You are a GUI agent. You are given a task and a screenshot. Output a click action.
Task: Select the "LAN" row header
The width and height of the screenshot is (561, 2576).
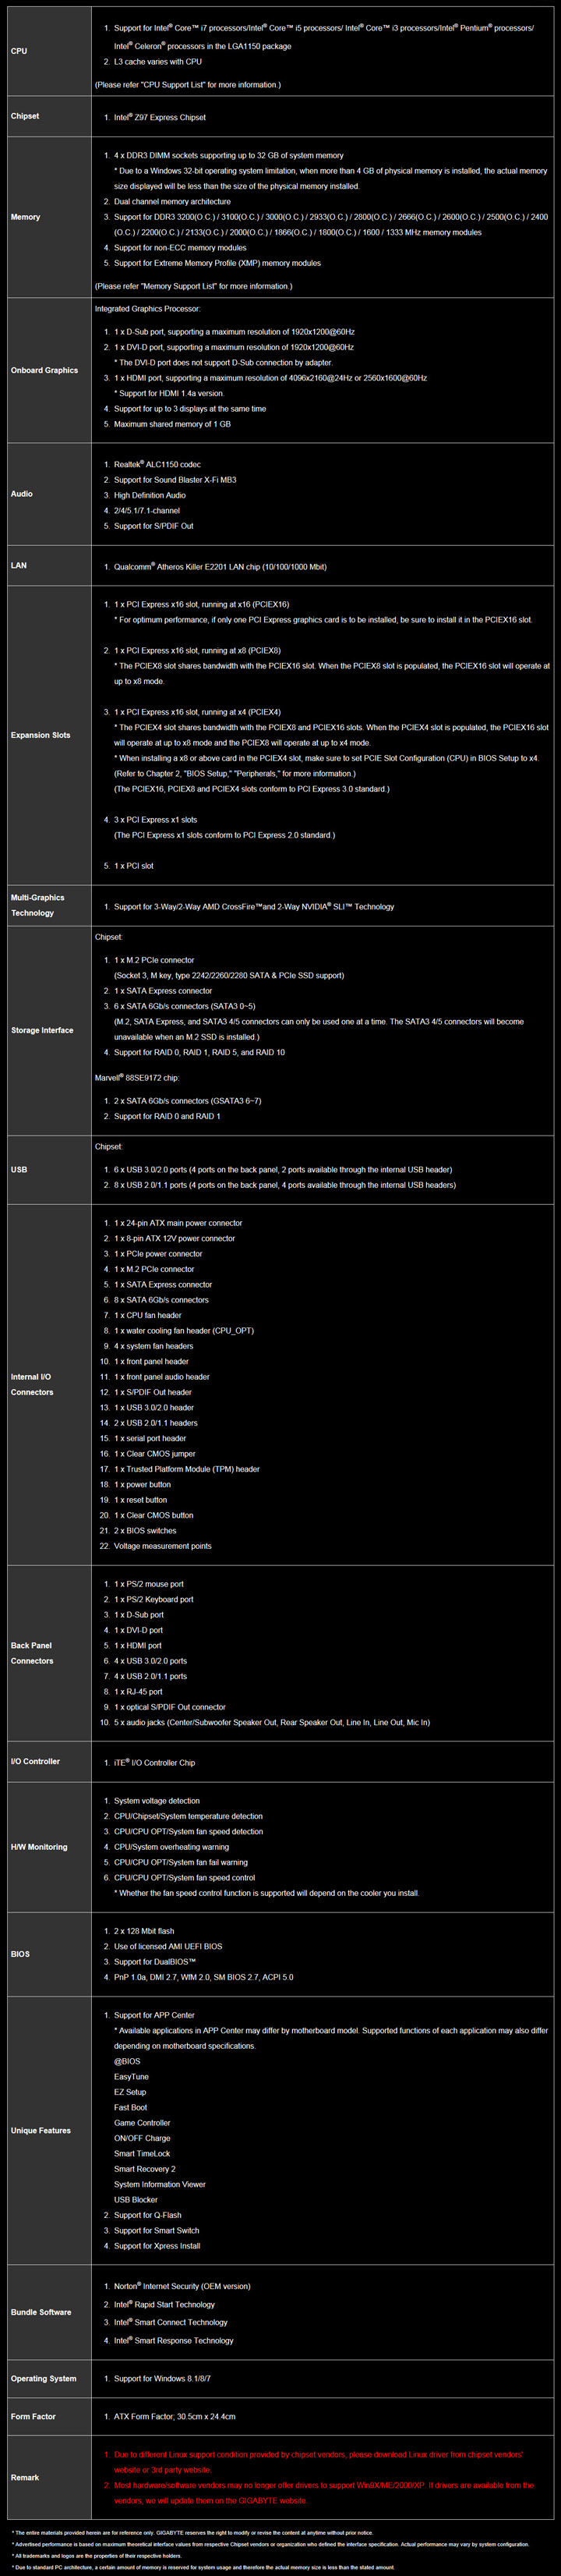(19, 566)
